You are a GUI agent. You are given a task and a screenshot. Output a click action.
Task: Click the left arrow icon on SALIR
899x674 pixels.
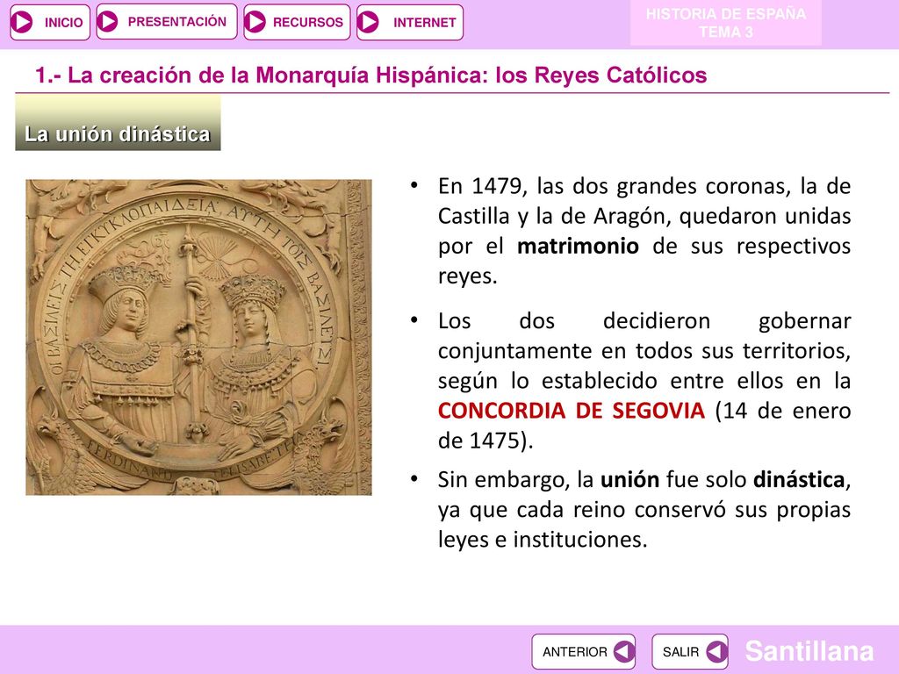716,651
